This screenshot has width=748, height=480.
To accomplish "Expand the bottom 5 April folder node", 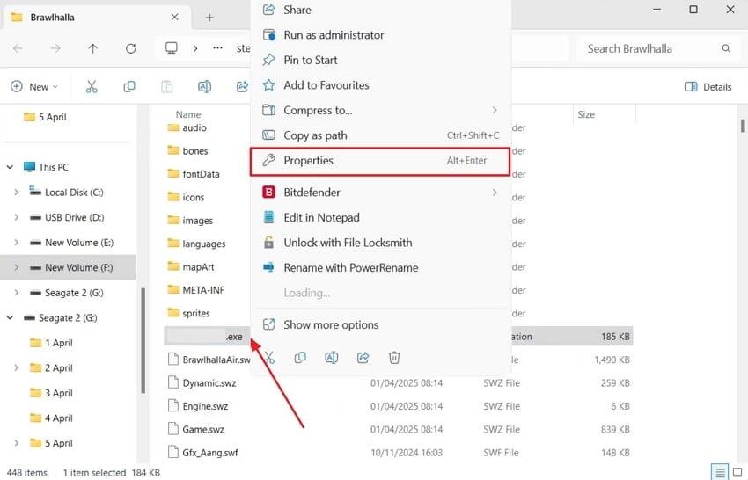I will click(x=17, y=443).
